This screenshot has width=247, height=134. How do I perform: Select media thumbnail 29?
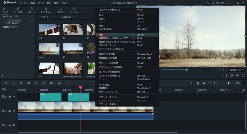[x=73, y=49]
